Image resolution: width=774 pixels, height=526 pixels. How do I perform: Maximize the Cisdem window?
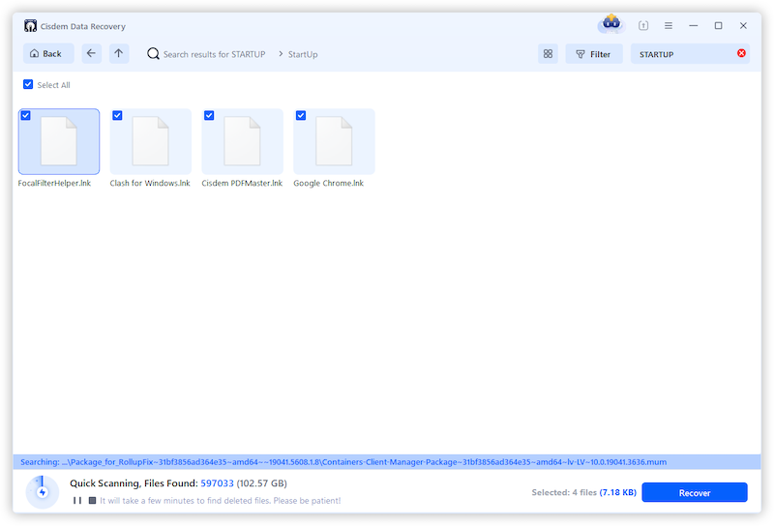[718, 26]
